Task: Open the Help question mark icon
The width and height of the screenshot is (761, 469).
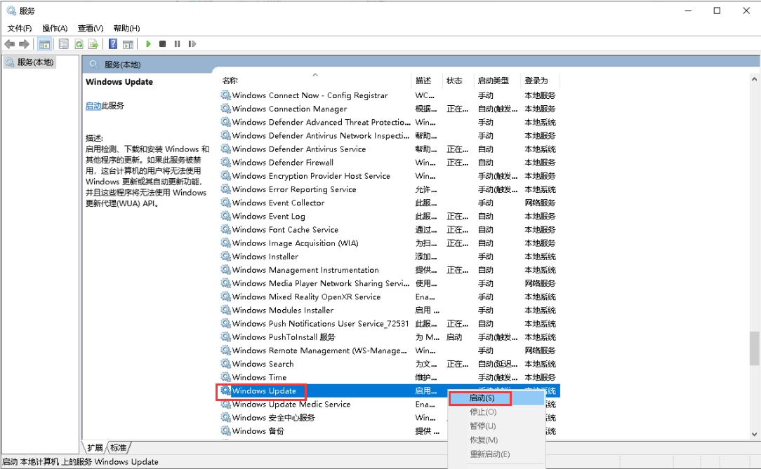Action: (113, 44)
